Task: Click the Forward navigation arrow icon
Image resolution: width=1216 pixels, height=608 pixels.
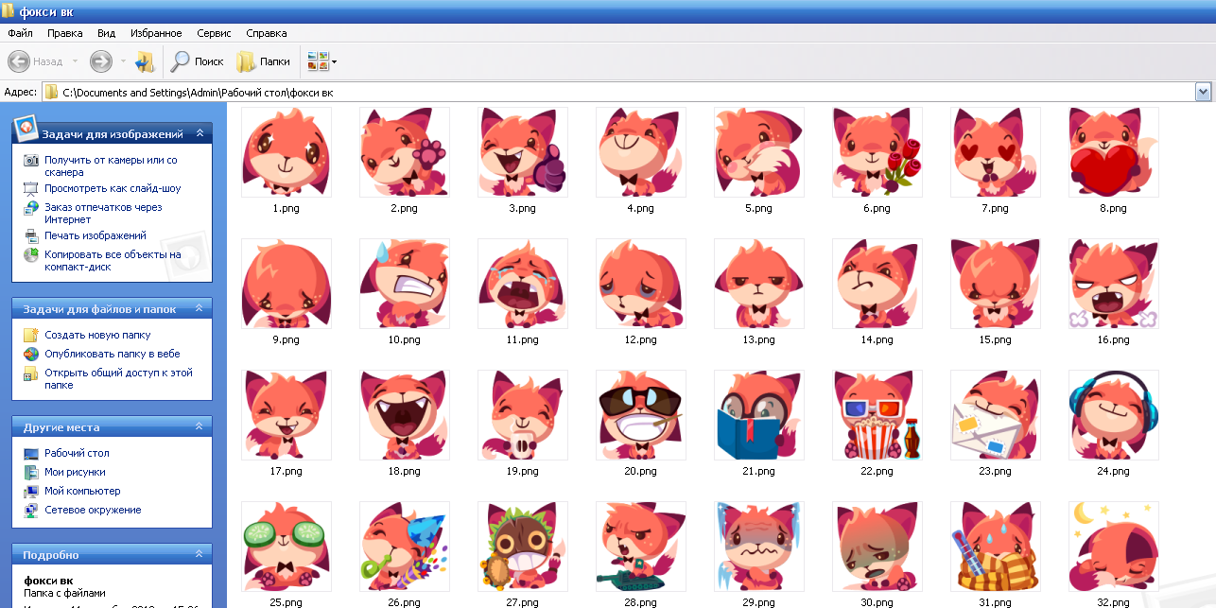Action: [101, 61]
